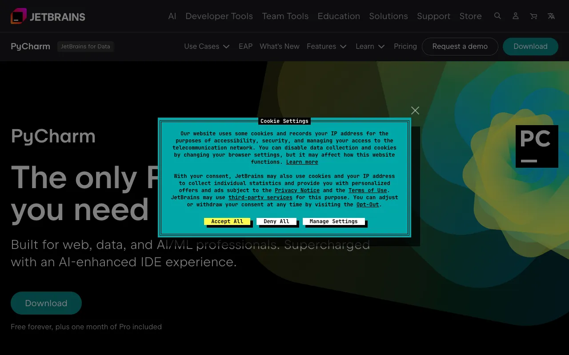
Task: Expand the Learn dropdown
Action: [x=370, y=46]
